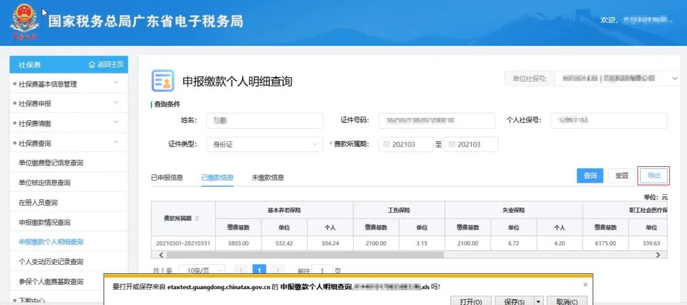Click 失业保险 column header
Image resolution: width=687 pixels, height=305 pixels.
513,210
